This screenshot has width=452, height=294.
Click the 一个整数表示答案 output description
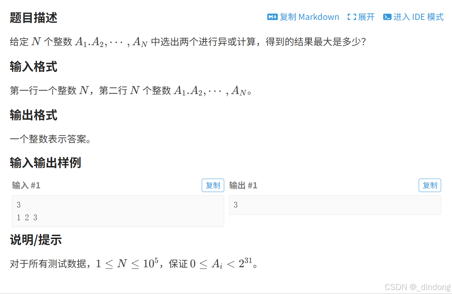click(50, 139)
